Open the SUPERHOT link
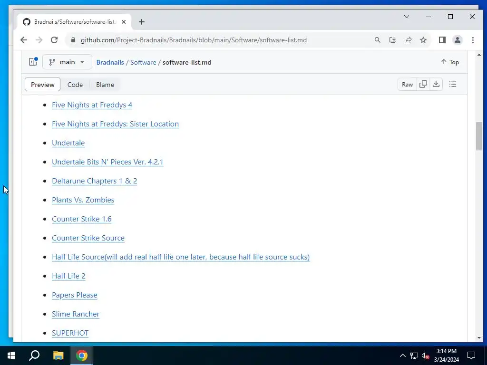 (x=70, y=333)
